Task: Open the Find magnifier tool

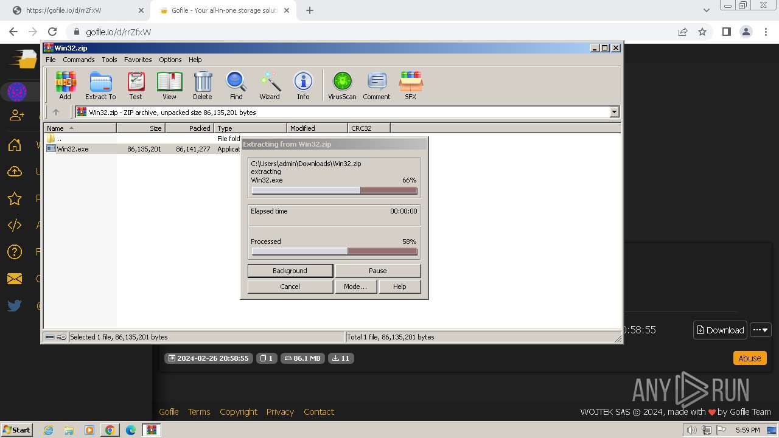Action: point(236,85)
